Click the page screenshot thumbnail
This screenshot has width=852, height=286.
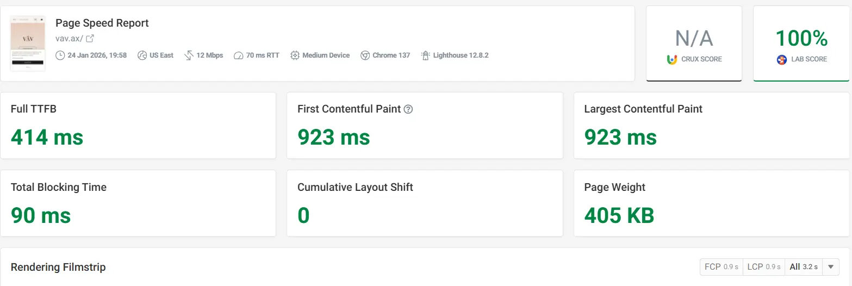click(x=28, y=43)
